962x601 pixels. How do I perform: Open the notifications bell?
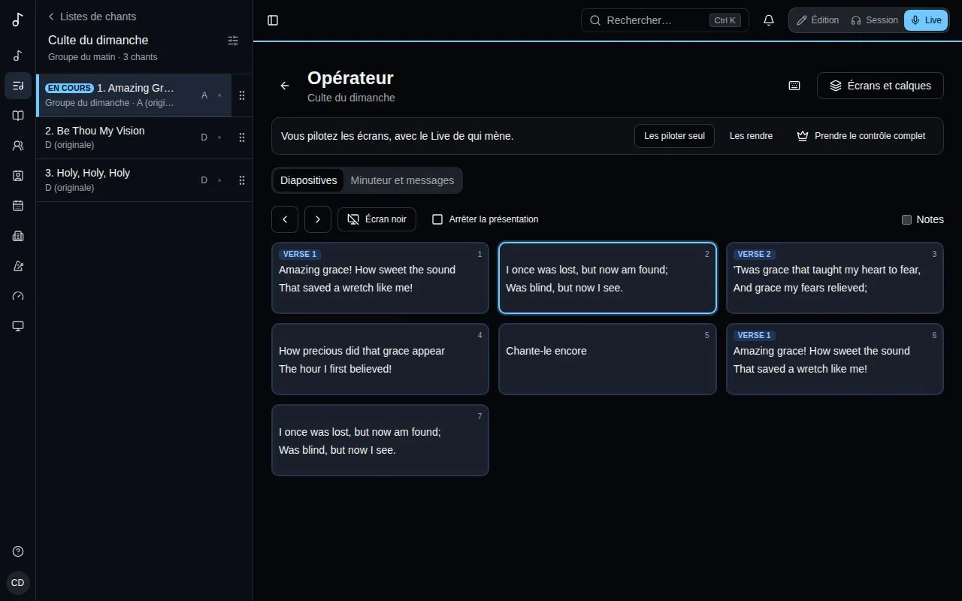[769, 20]
